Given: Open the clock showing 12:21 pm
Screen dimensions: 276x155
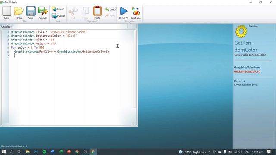Looking at the screenshot, I should (257, 152).
